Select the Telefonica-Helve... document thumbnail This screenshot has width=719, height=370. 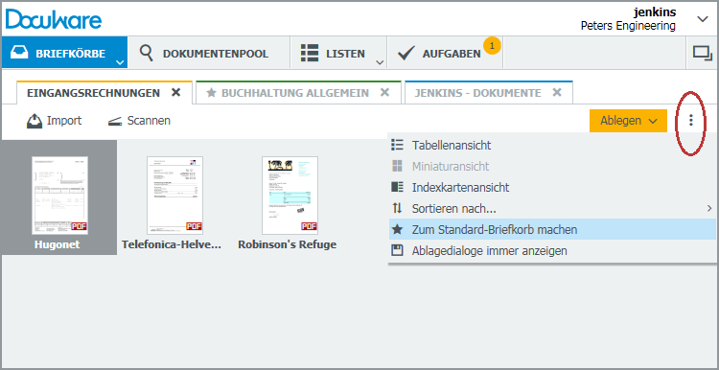[174, 196]
